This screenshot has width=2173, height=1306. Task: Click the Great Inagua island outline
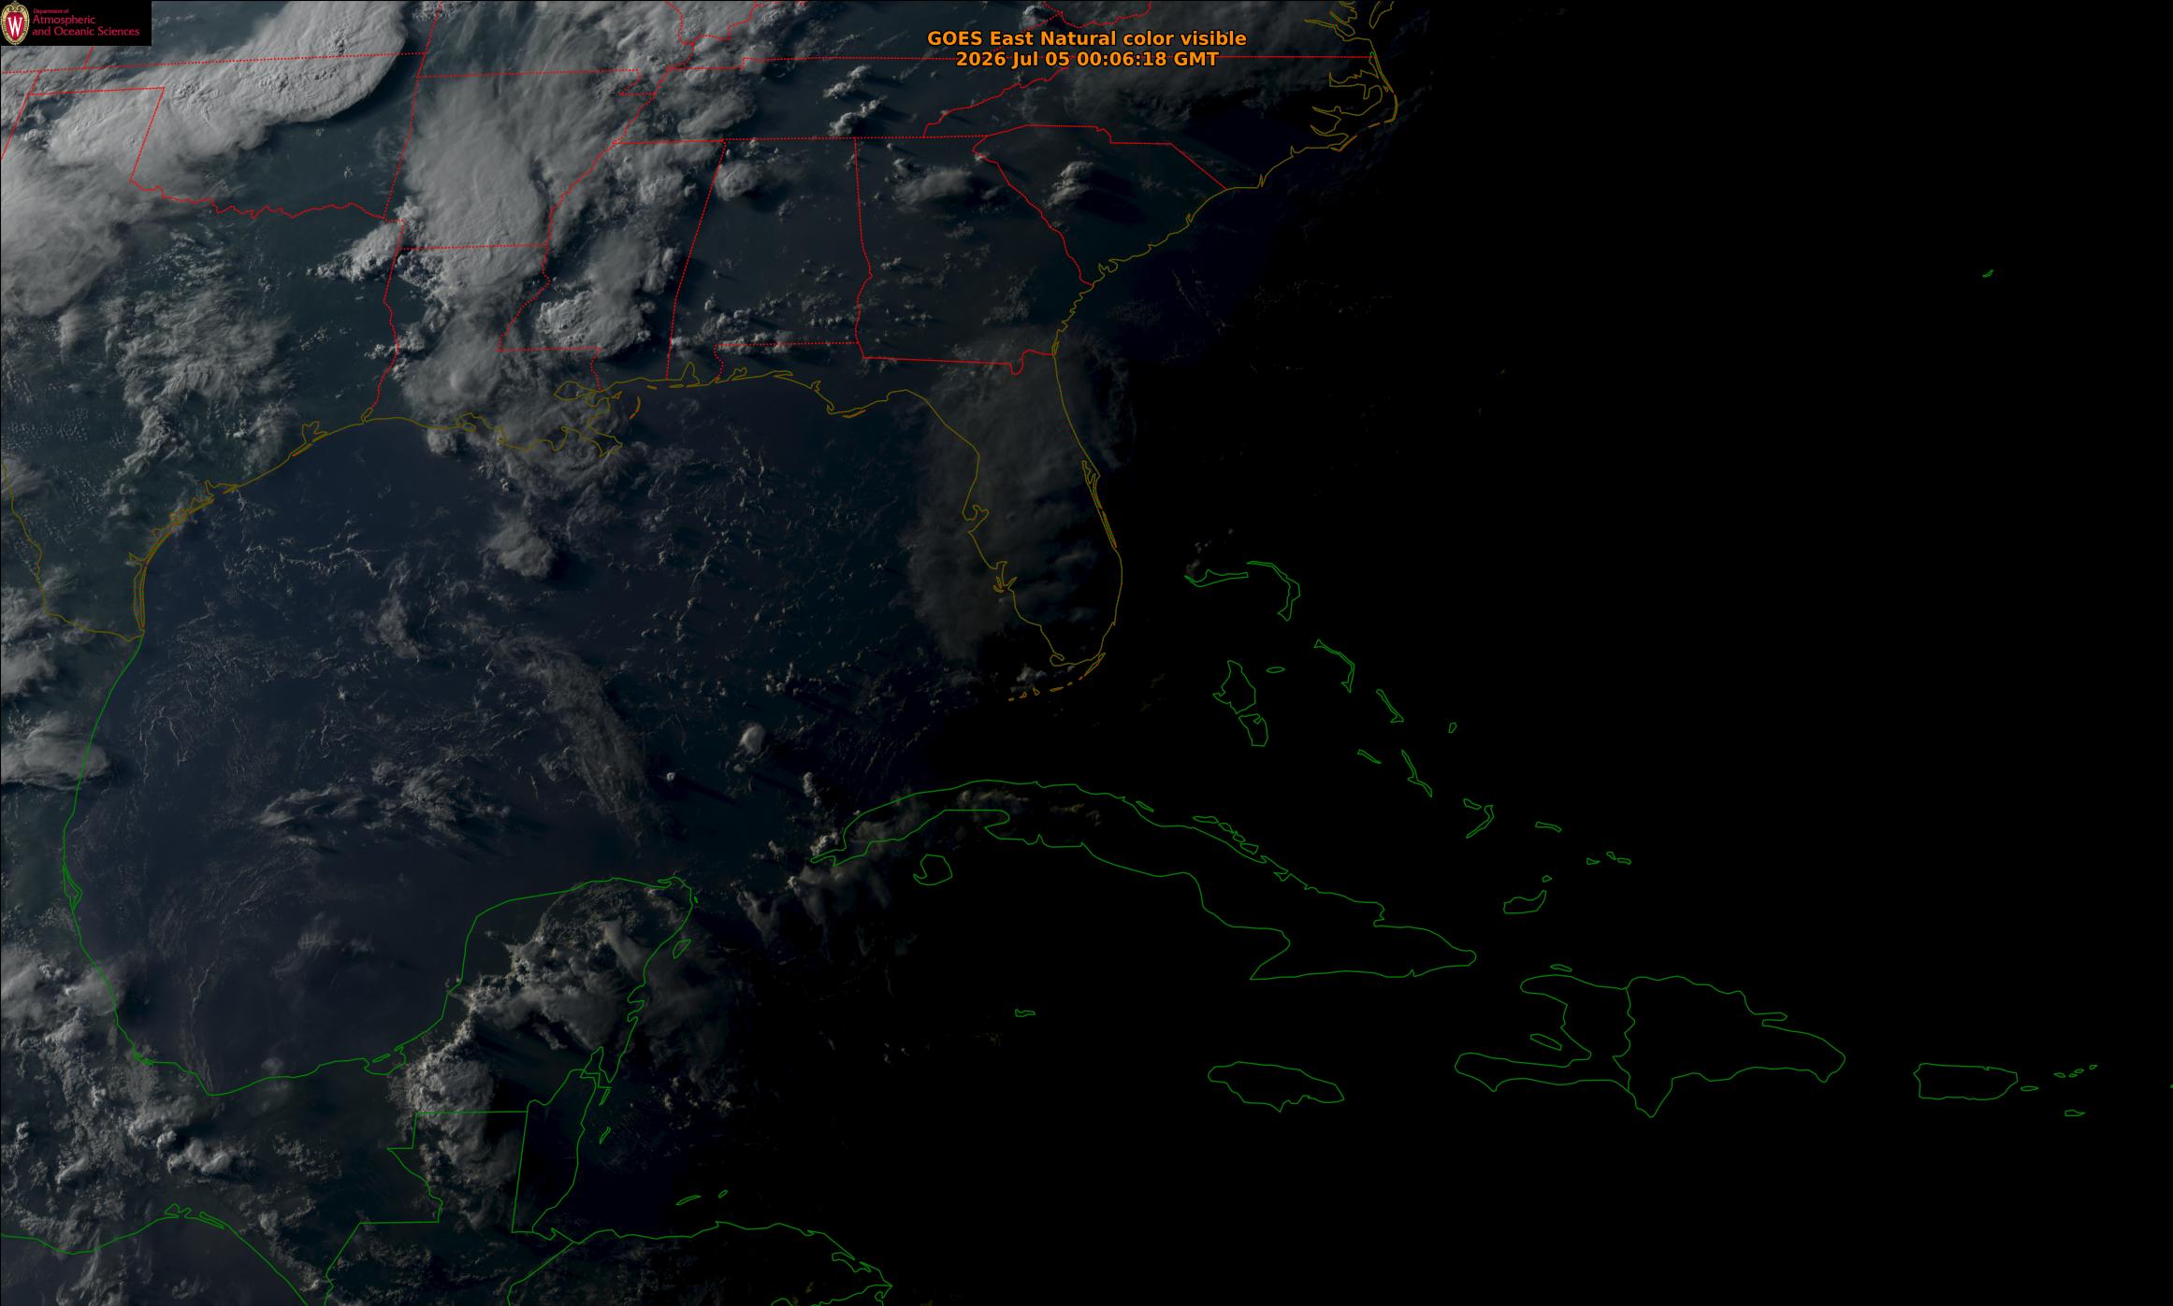[1523, 903]
